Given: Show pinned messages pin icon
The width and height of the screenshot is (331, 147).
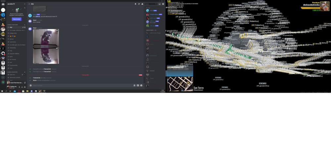Looking at the screenshot, I should click(x=139, y=4).
